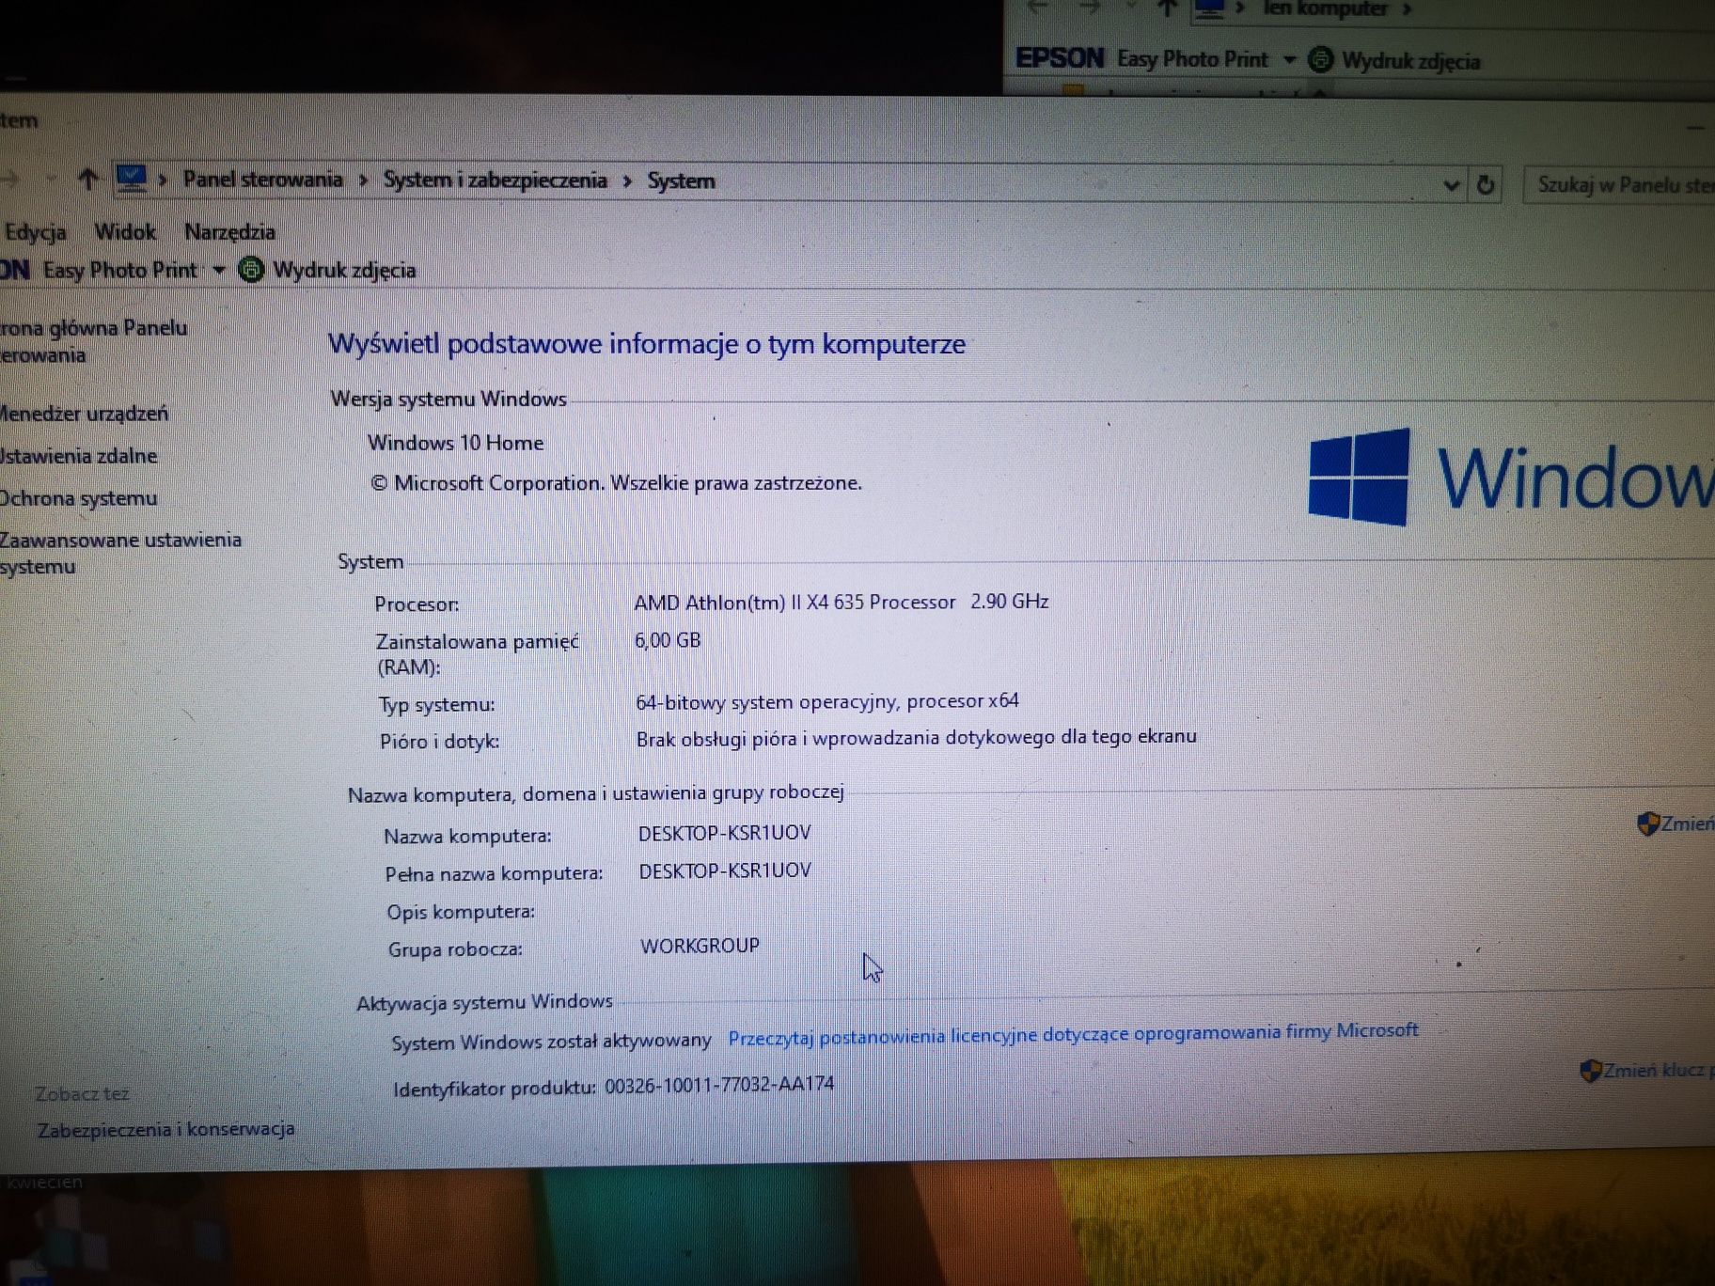The height and width of the screenshot is (1286, 1715).
Task: Refresh the System control panel page
Action: 1486,184
